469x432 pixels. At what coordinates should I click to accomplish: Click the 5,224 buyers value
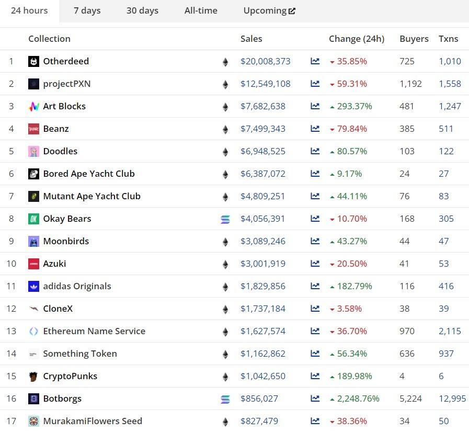point(410,399)
